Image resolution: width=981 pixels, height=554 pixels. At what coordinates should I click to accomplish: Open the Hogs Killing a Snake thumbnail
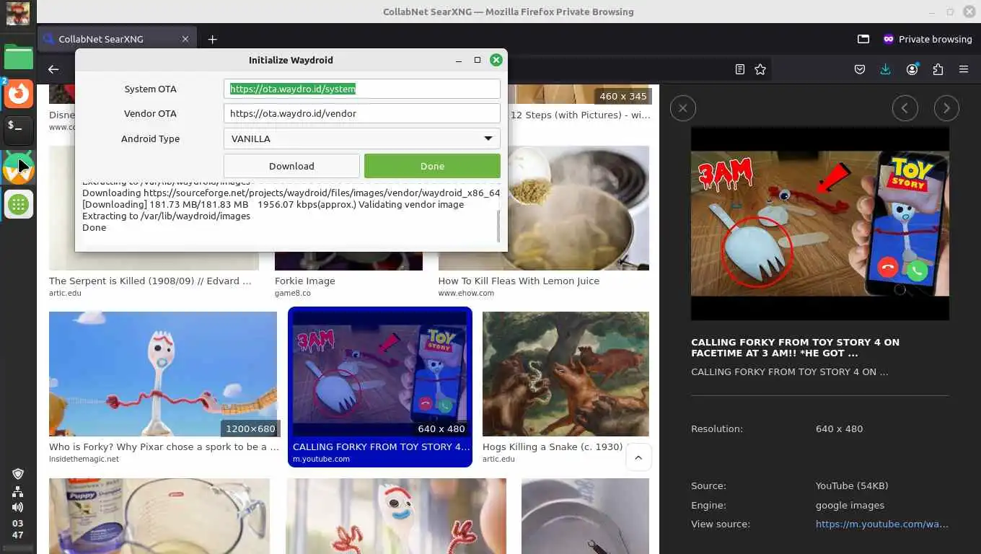point(566,374)
